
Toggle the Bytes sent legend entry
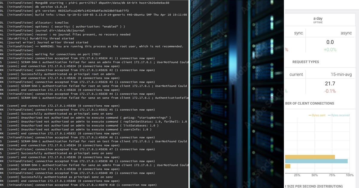tap(317, 115)
